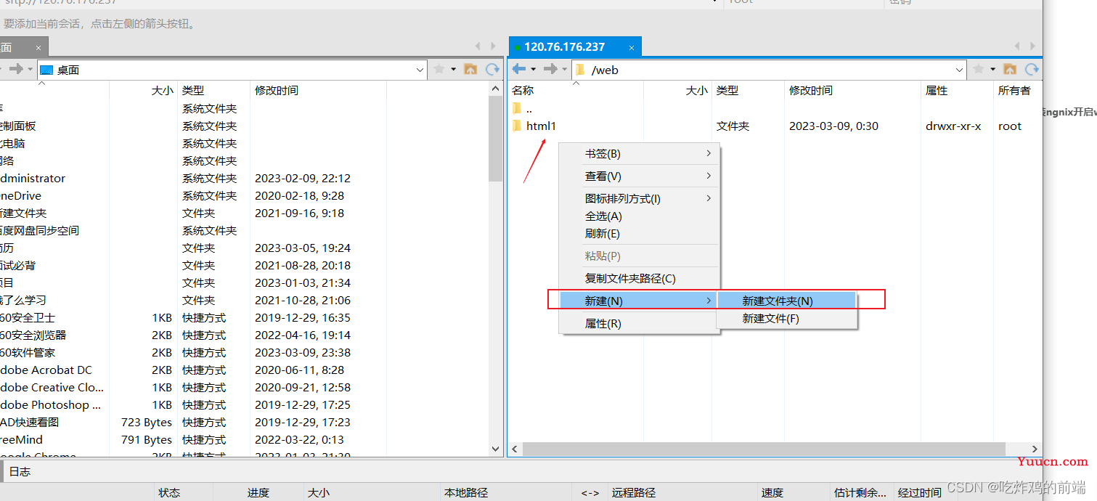Open the 书签(B) submenu
The width and height of the screenshot is (1097, 501).
[x=639, y=154]
